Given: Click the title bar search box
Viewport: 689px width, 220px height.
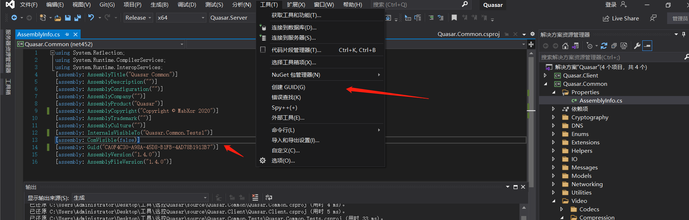Looking at the screenshot, I should coord(421,4).
